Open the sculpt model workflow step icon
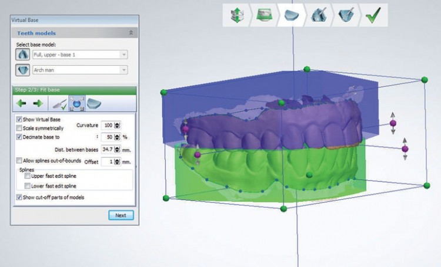The image size is (441, 267). (319, 15)
